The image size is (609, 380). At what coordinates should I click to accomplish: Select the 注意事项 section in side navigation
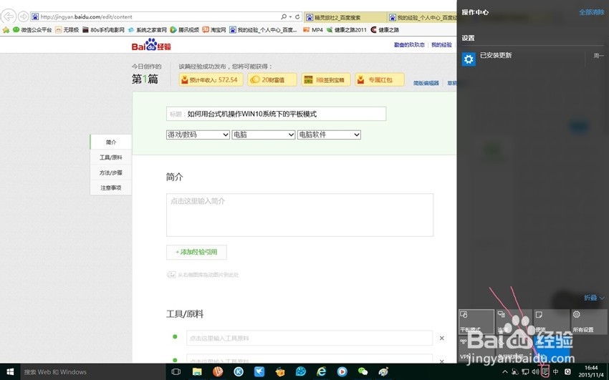[x=111, y=187]
